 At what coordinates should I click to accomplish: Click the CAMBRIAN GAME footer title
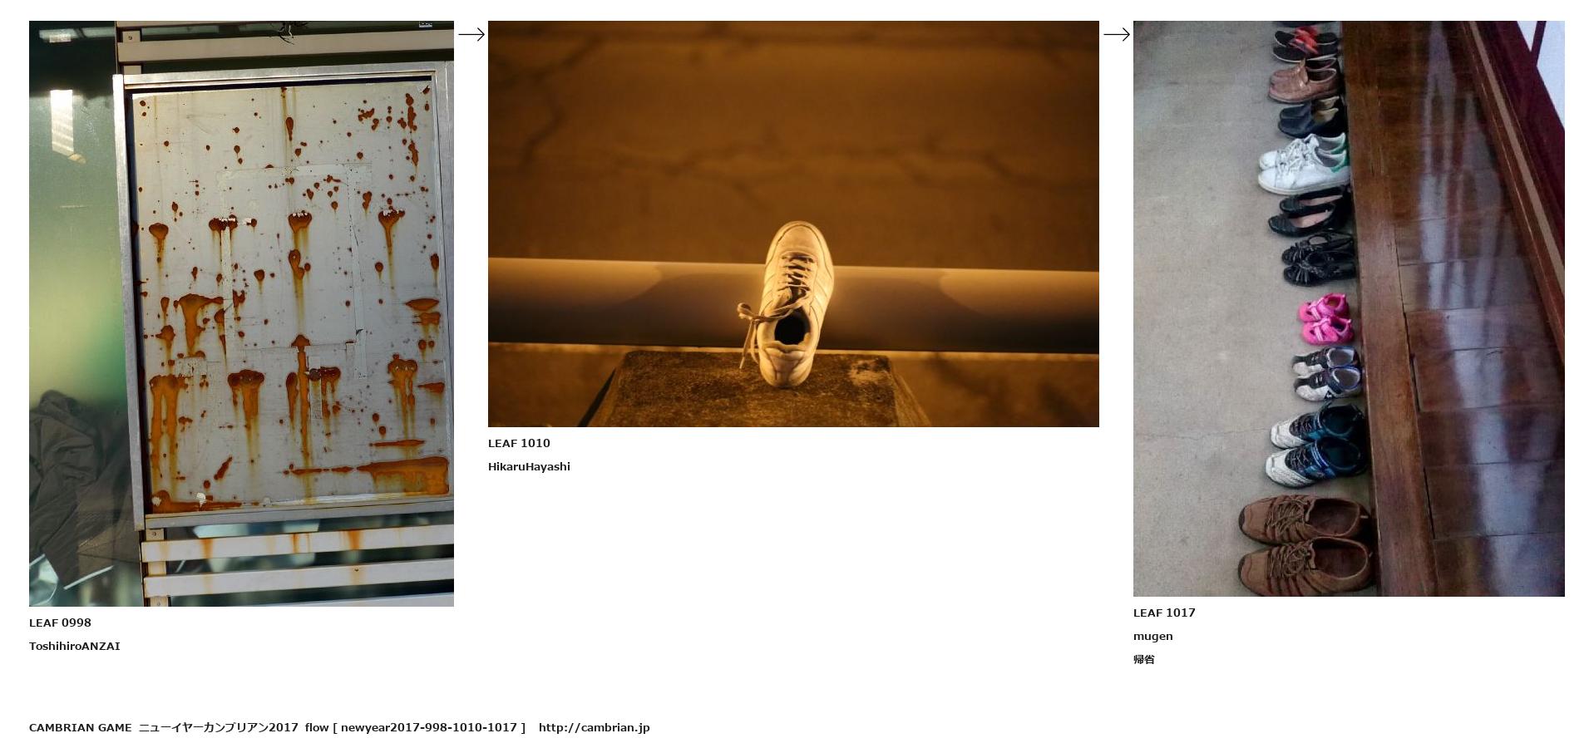pyautogui.click(x=80, y=727)
